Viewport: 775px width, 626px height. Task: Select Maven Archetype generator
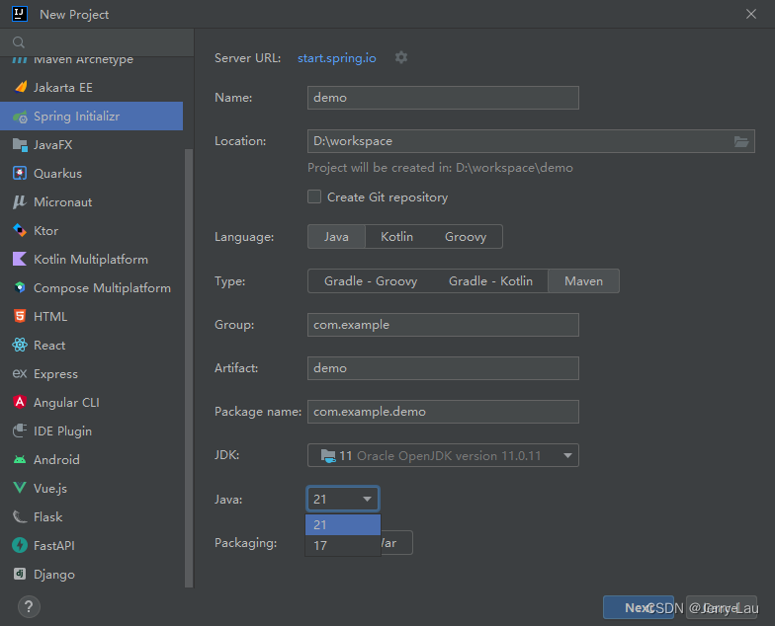point(91,61)
